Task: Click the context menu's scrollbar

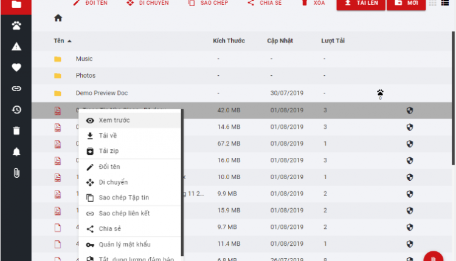Action: 182,183
